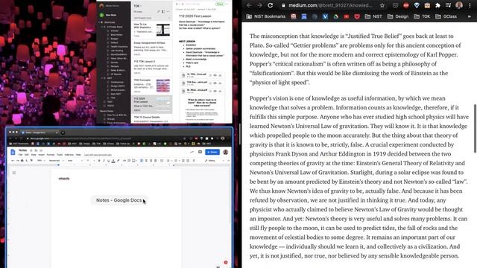The height and width of the screenshot is (268, 477).
Task: Open the Gmail bookmark icon
Action: [x=294, y=16]
